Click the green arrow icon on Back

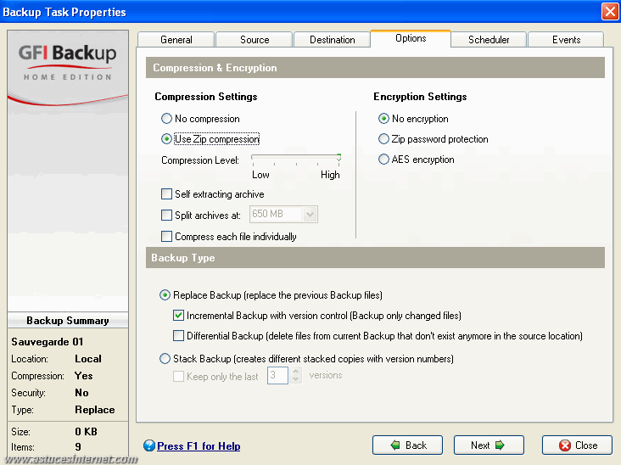[x=395, y=445]
